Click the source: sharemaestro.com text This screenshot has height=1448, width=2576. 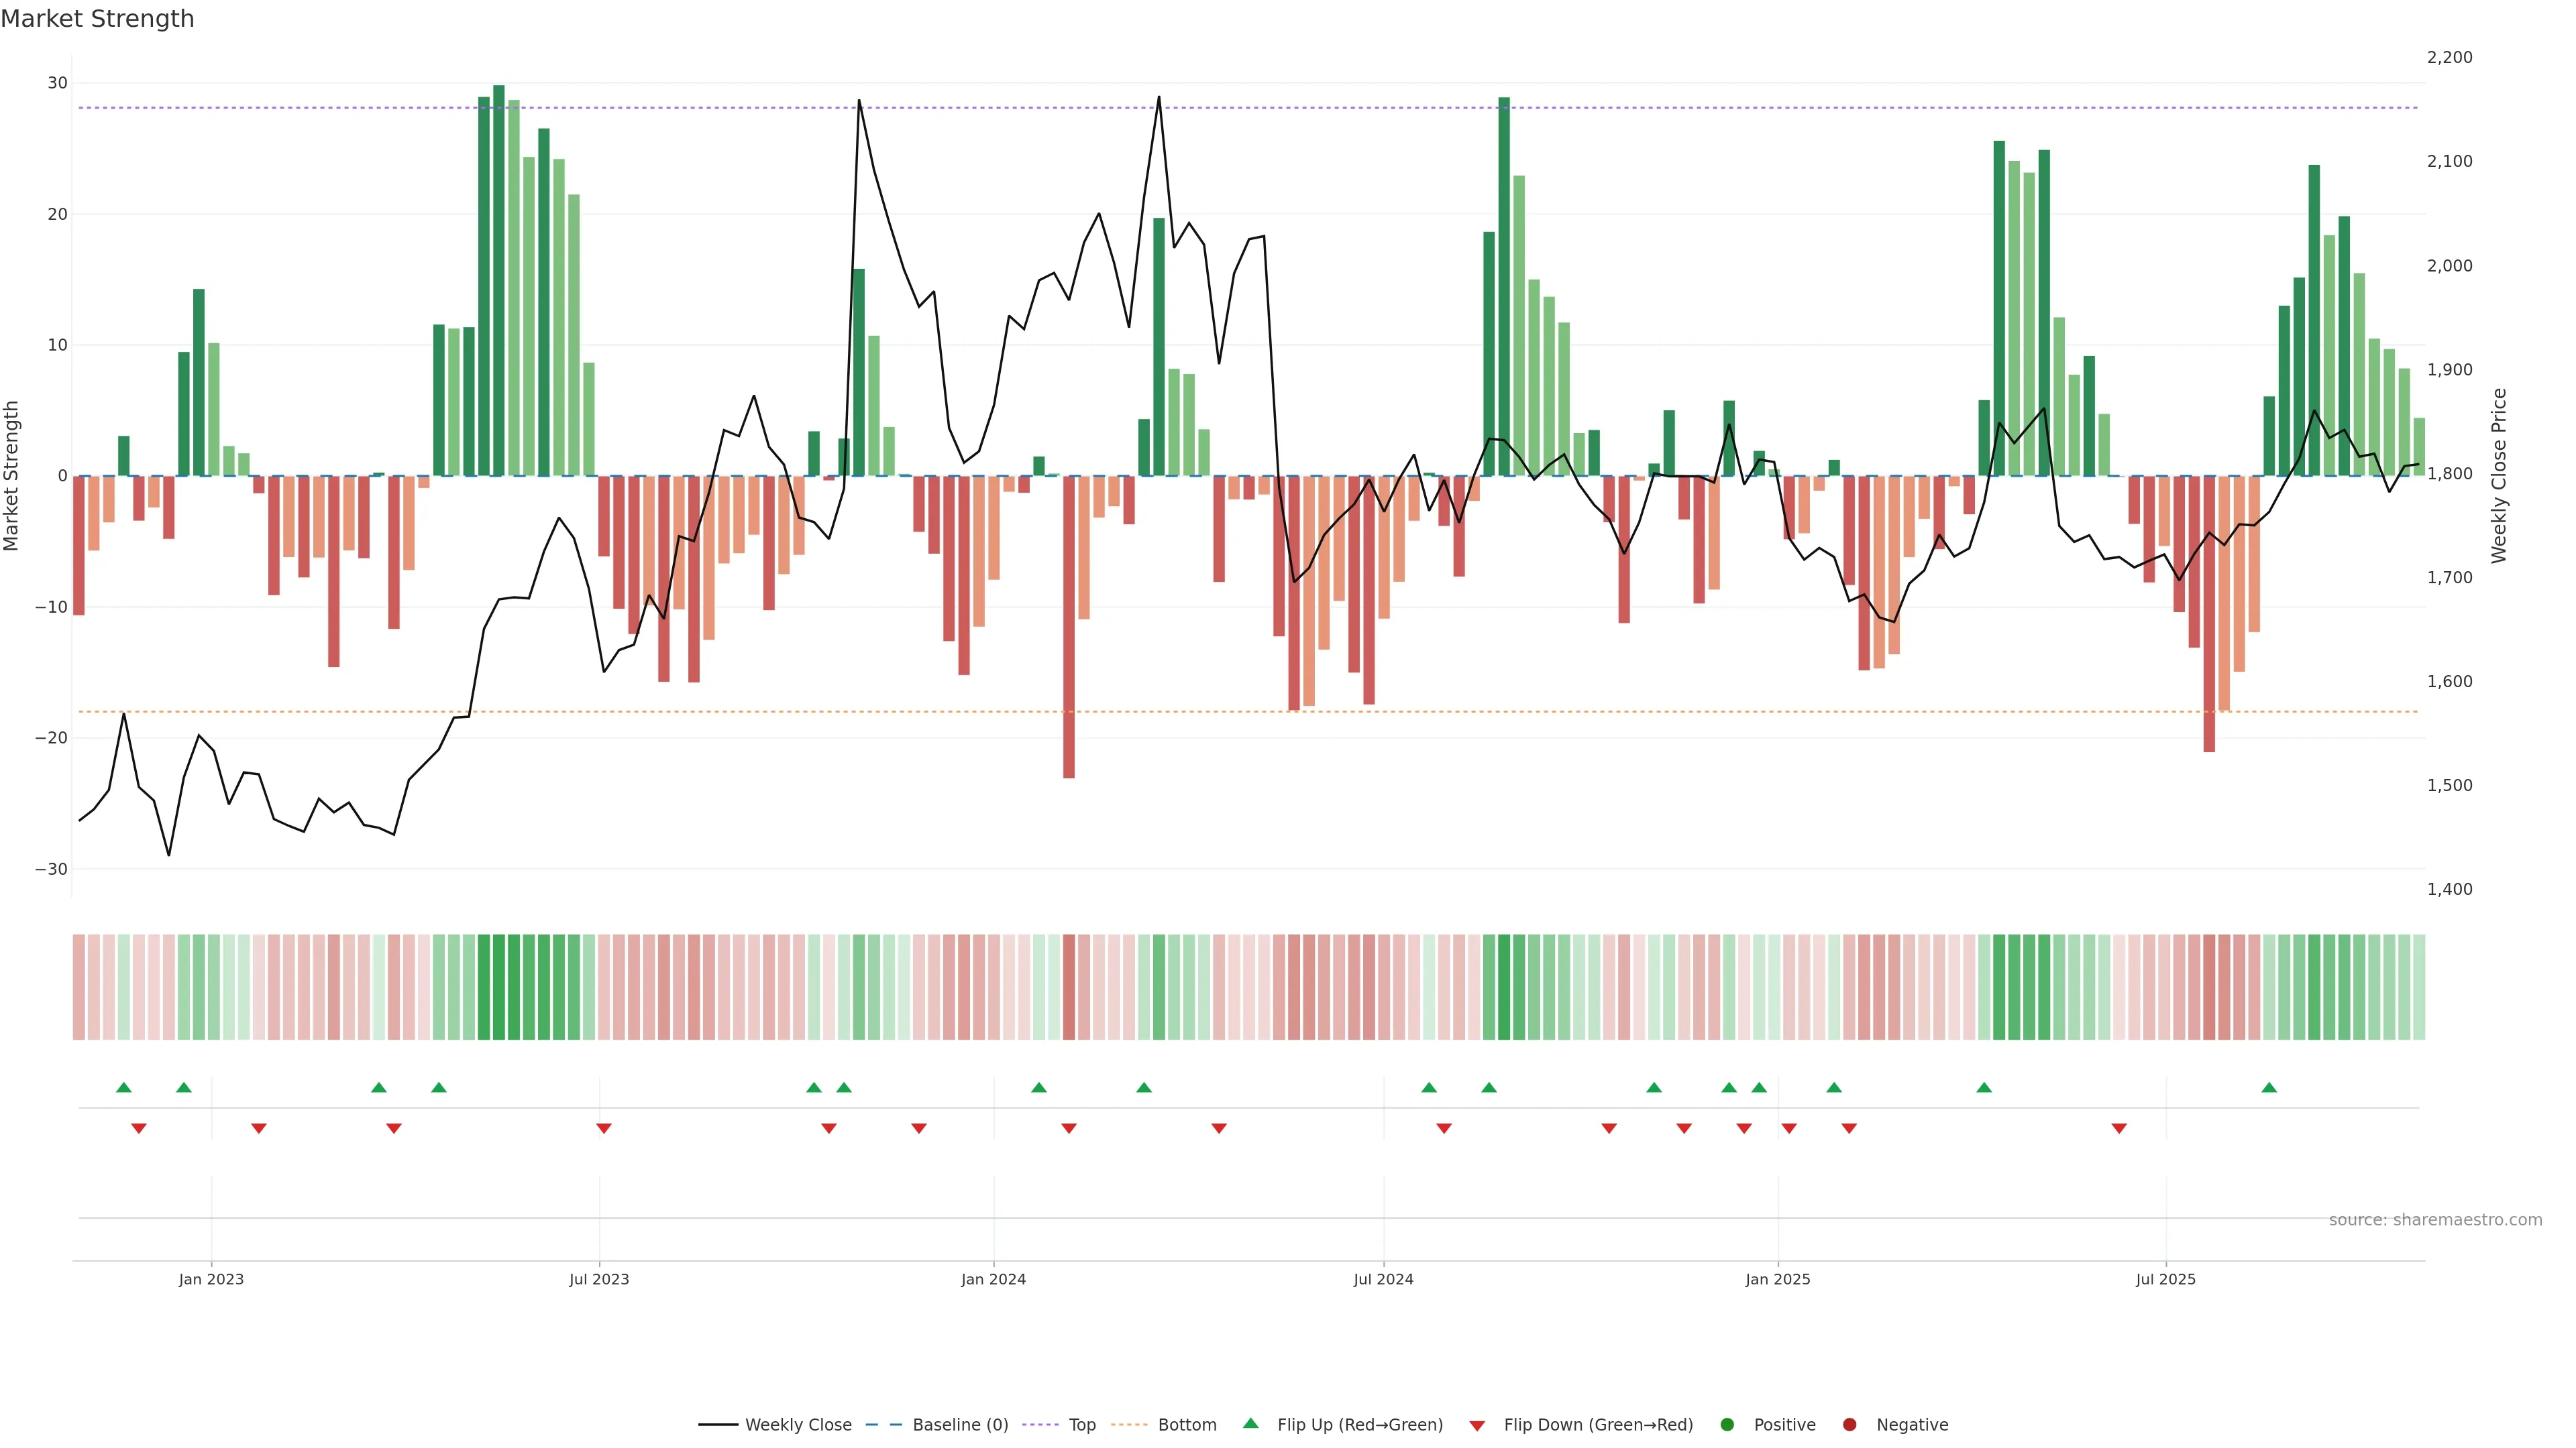2435,1220
